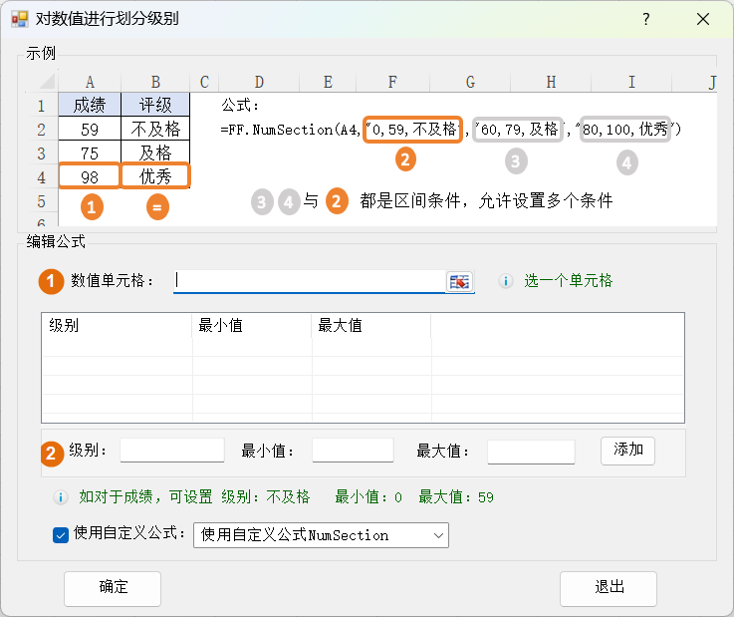This screenshot has width=734, height=617.
Task: Click the orange equals badge in example
Action: click(155, 207)
